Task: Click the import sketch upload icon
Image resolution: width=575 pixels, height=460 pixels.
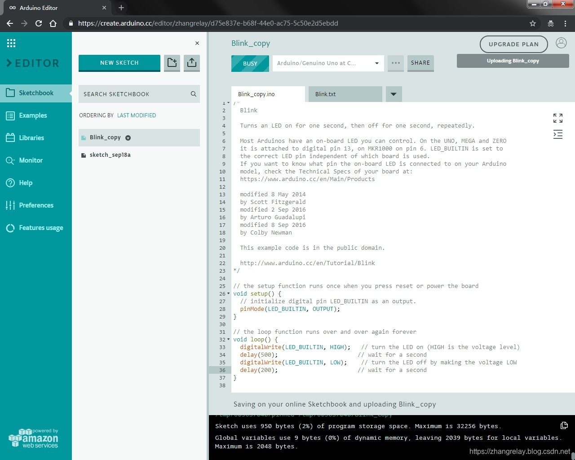Action: [x=192, y=63]
